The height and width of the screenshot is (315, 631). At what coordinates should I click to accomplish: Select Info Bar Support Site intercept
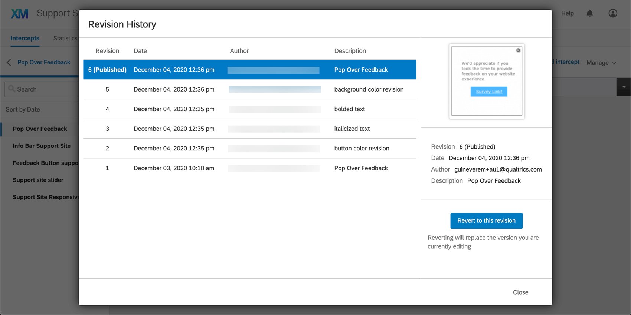point(42,146)
